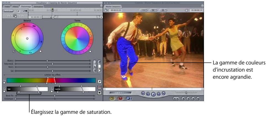Screen dimensions: 266x116
Task: Click the invert selection button below the key icon
Action: pyautogui.click(x=100, y=92)
